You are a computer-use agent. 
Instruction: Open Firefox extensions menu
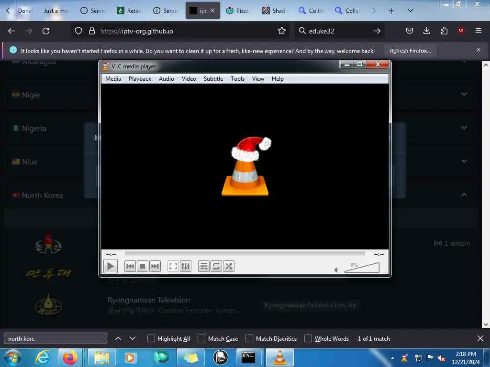pyautogui.click(x=444, y=31)
